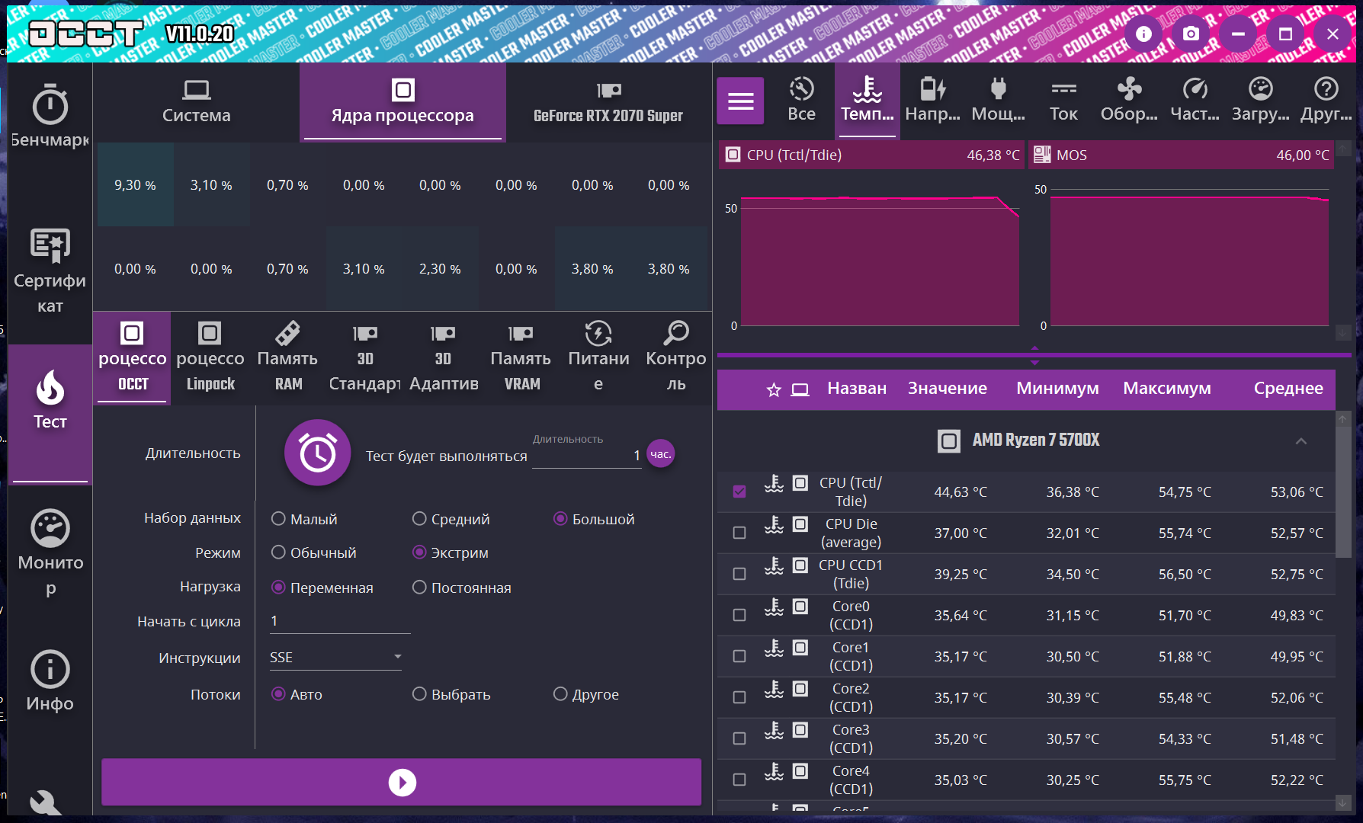Check the CPU Die (average) sensor checkbox
This screenshot has width=1363, height=823.
pos(739,533)
